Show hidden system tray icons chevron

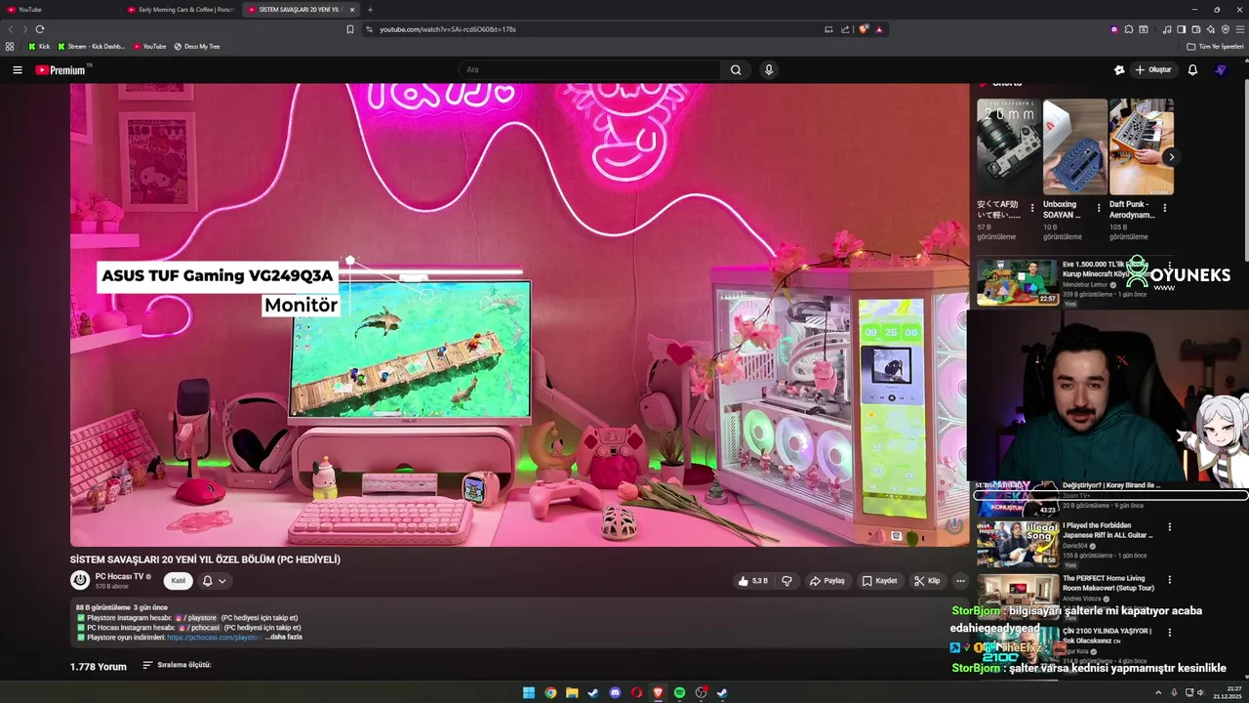pos(1159,693)
